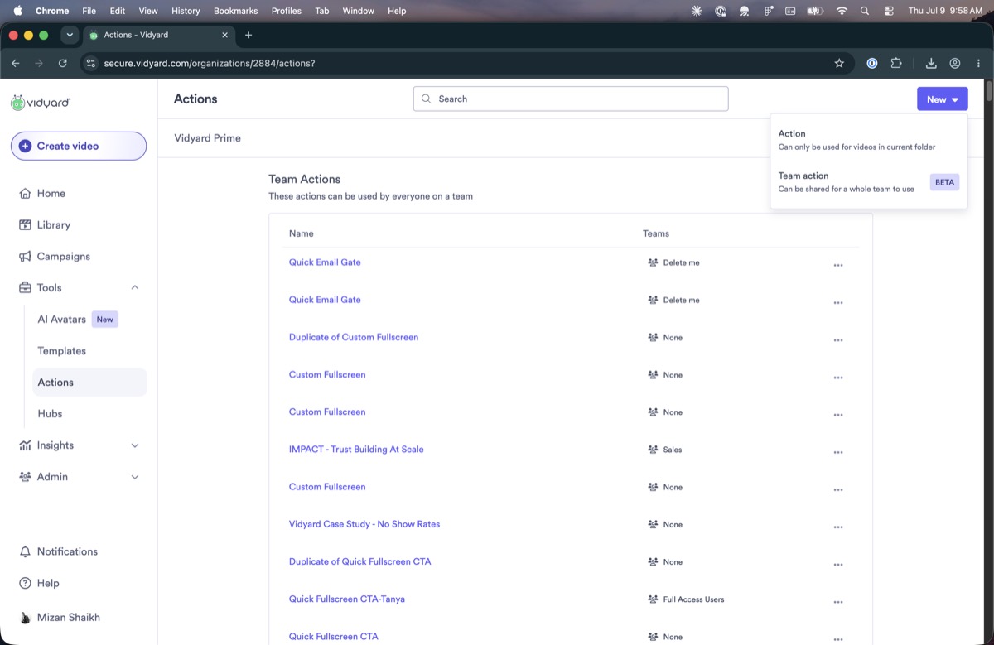Image resolution: width=994 pixels, height=645 pixels.
Task: Collapse the Tools section
Action: [x=135, y=287]
